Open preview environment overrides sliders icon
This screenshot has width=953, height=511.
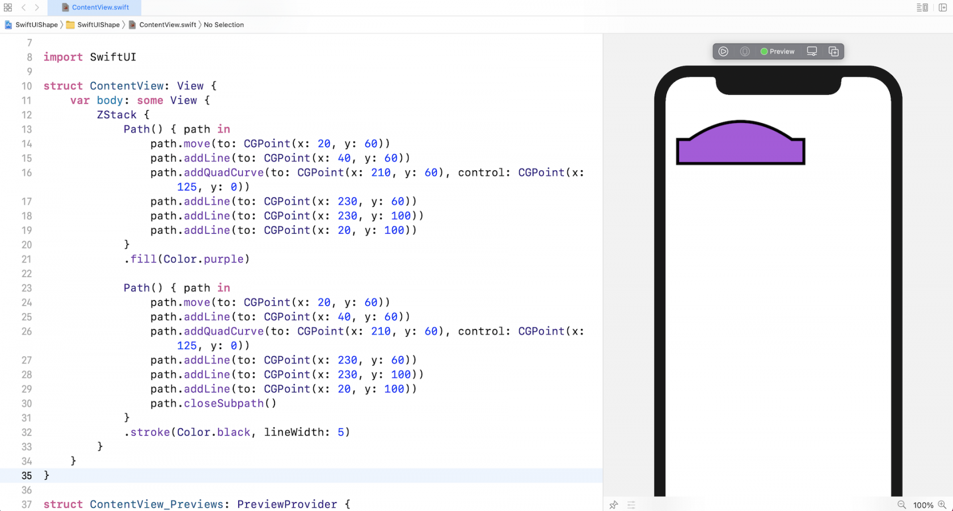(631, 505)
